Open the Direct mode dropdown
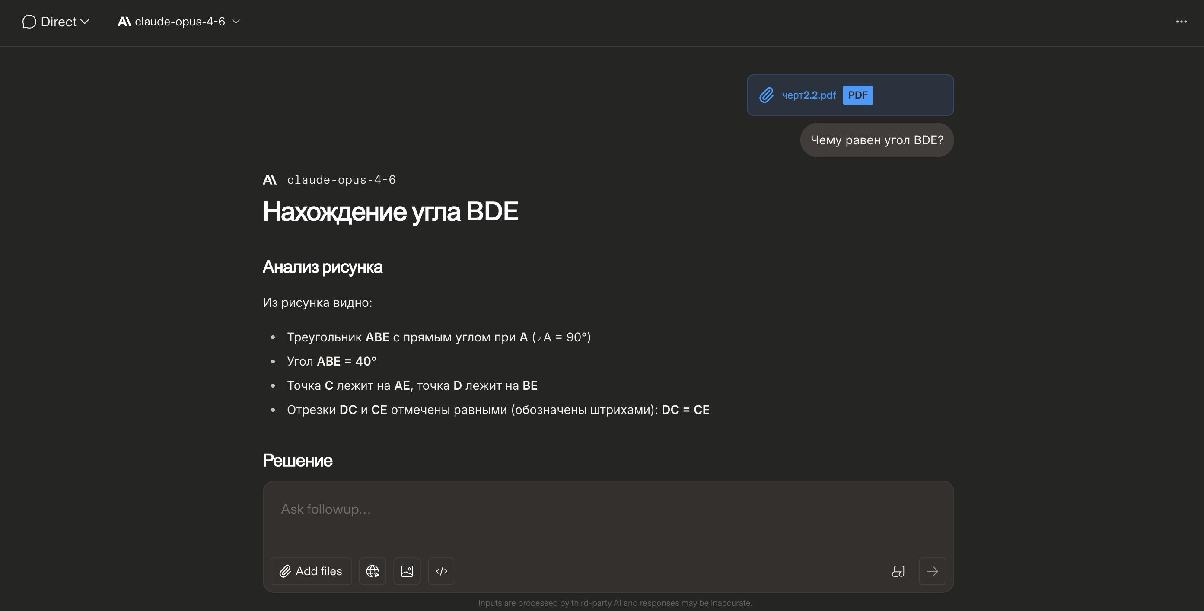The image size is (1204, 611). click(x=64, y=22)
